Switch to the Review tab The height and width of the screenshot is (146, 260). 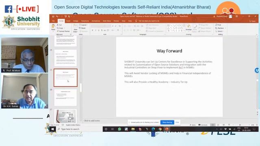tap(116, 21)
